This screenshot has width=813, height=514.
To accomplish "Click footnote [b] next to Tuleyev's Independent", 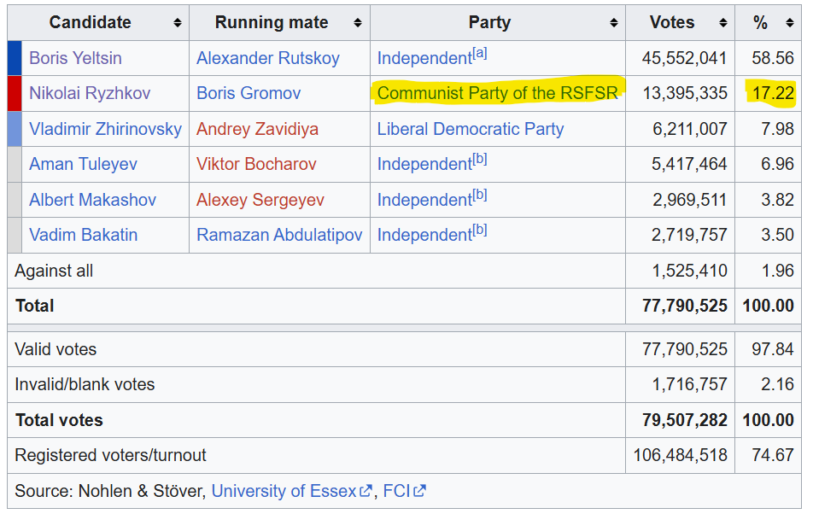I will pos(480,159).
